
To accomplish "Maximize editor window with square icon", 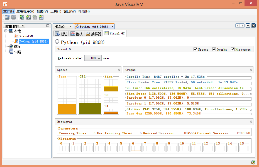I will [253, 26].
